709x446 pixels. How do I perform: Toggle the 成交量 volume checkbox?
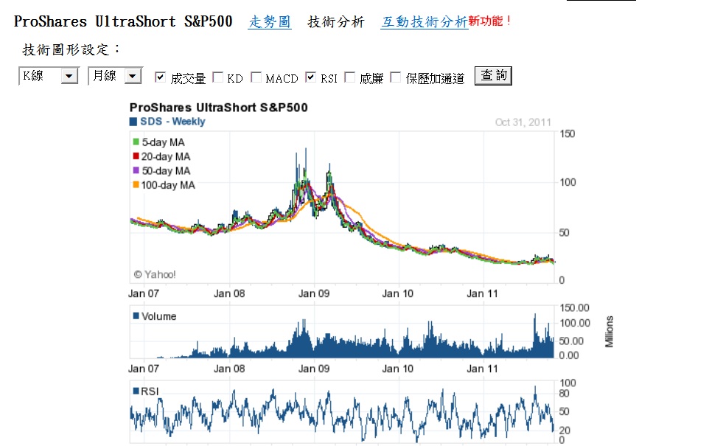tap(160, 77)
